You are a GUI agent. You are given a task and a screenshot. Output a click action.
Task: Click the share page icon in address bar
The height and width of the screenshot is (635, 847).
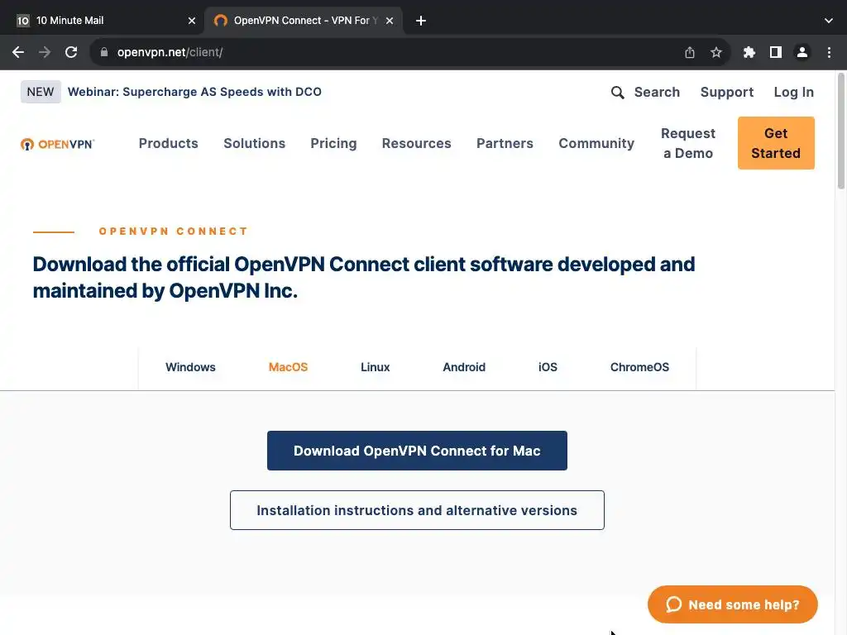point(690,52)
